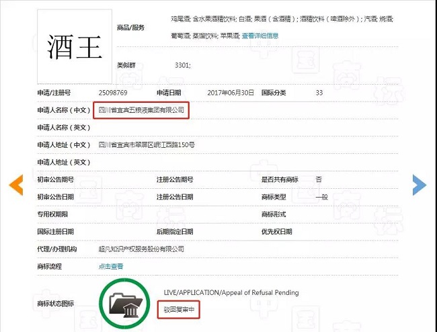Click the 申请人名称（英文）label
437x332 pixels.
(64, 128)
